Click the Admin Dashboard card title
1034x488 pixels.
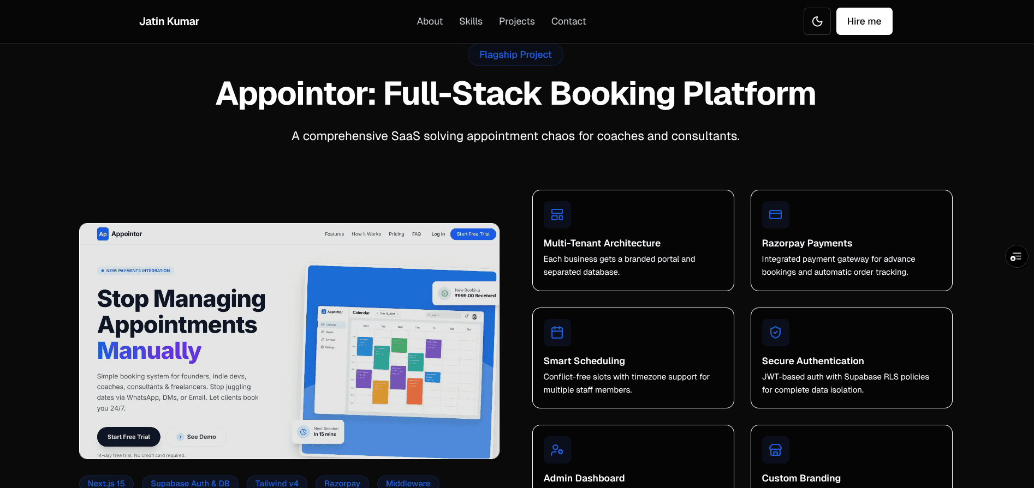point(584,478)
